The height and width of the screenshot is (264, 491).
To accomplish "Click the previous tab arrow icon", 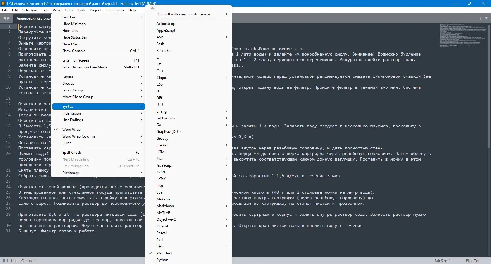I will pos(4,18).
